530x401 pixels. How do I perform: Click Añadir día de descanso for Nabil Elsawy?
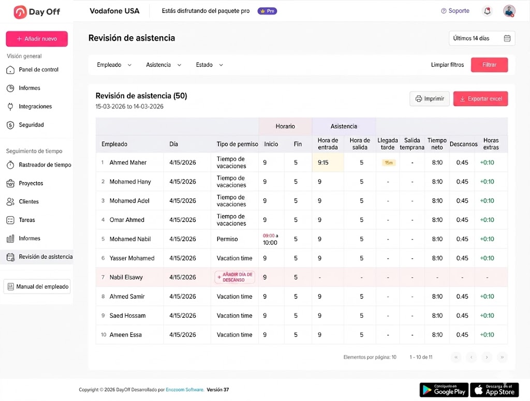pos(234,277)
